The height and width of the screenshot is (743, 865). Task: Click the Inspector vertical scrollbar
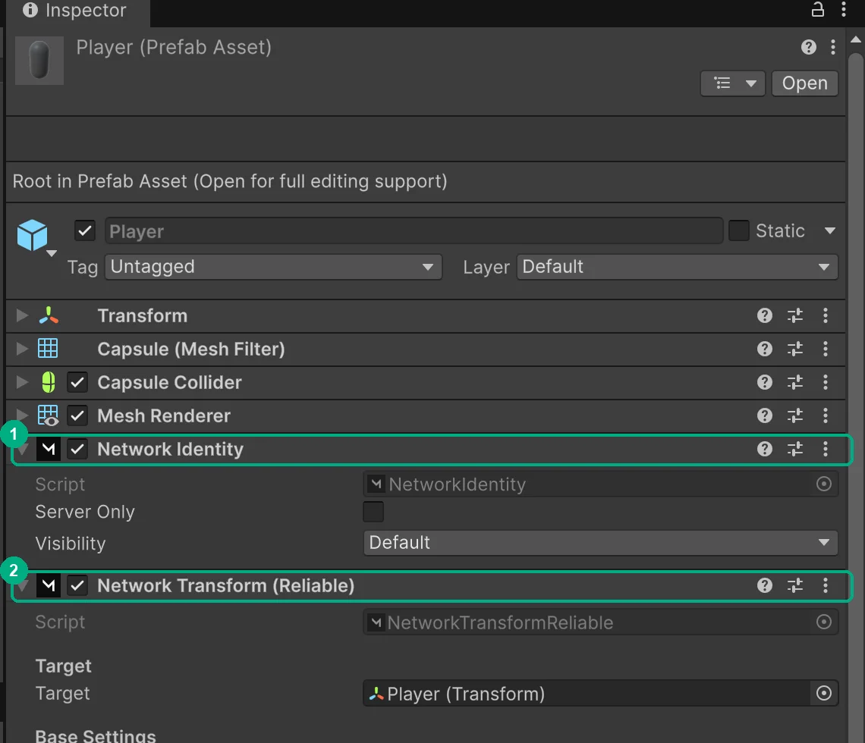856,398
